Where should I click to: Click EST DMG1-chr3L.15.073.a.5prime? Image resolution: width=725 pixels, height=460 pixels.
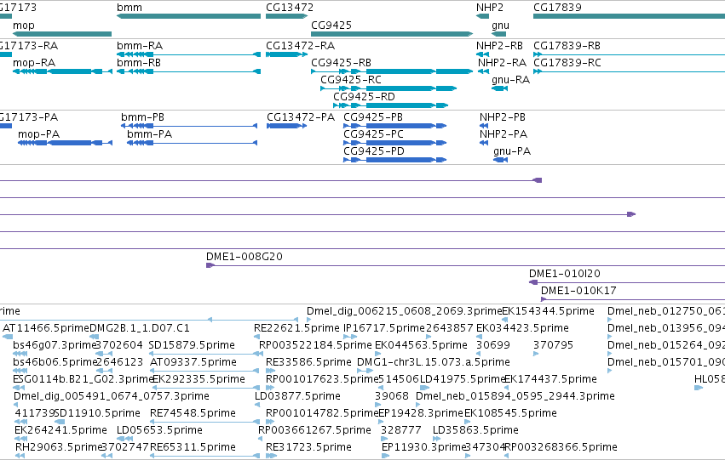(x=434, y=362)
